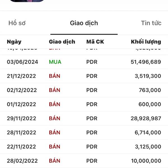The height and width of the screenshot is (168, 168).
Task: Open PDR ticker in the 21/12/2022 row
Action: (92, 76)
